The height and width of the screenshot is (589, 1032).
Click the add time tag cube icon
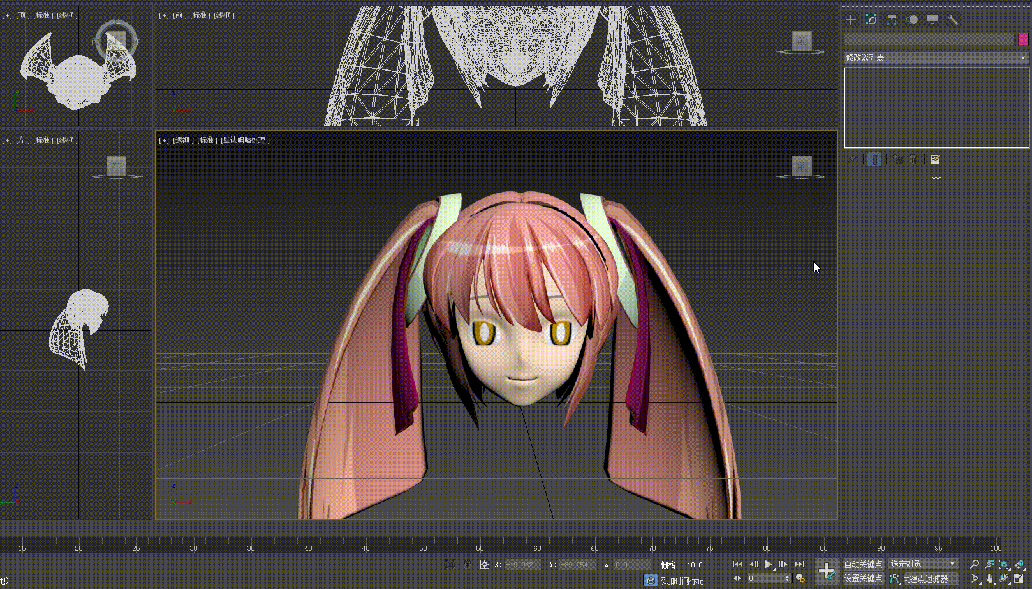(x=651, y=580)
